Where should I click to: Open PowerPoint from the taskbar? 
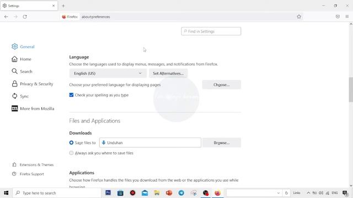(x=169, y=193)
